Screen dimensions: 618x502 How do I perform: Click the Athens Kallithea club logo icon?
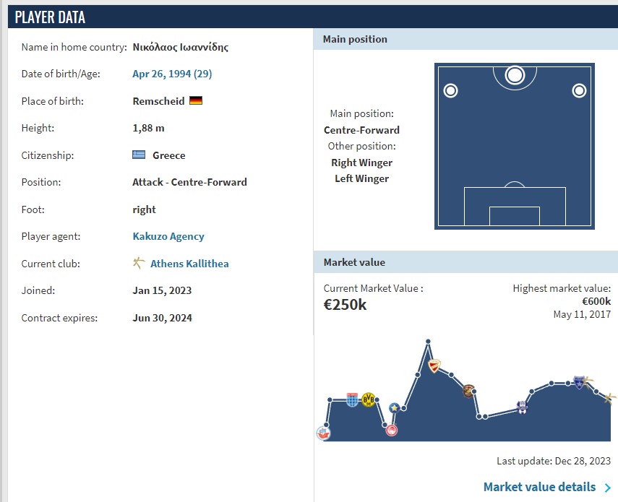(139, 264)
